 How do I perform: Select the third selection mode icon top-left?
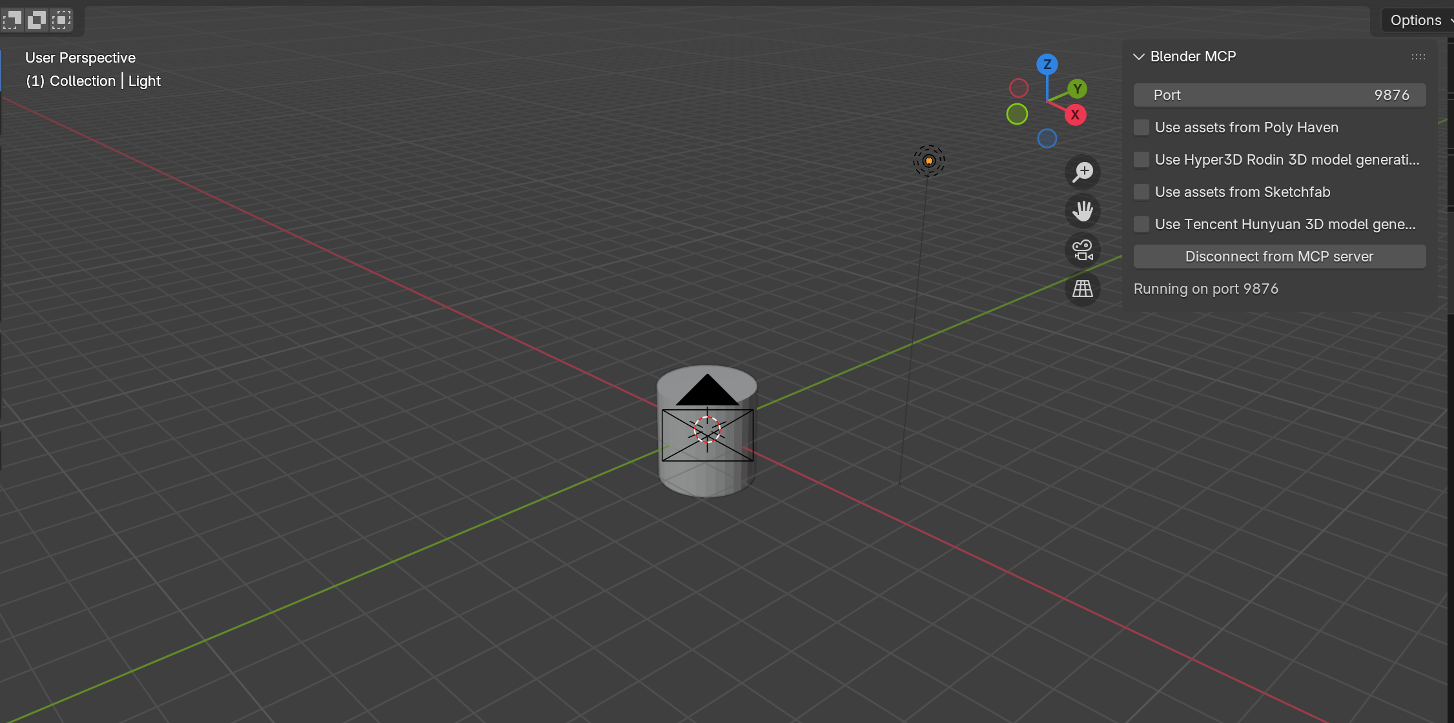click(x=61, y=20)
